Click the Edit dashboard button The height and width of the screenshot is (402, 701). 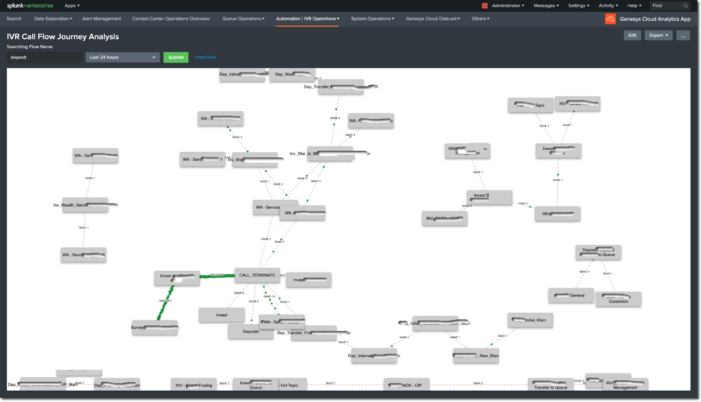pyautogui.click(x=632, y=35)
